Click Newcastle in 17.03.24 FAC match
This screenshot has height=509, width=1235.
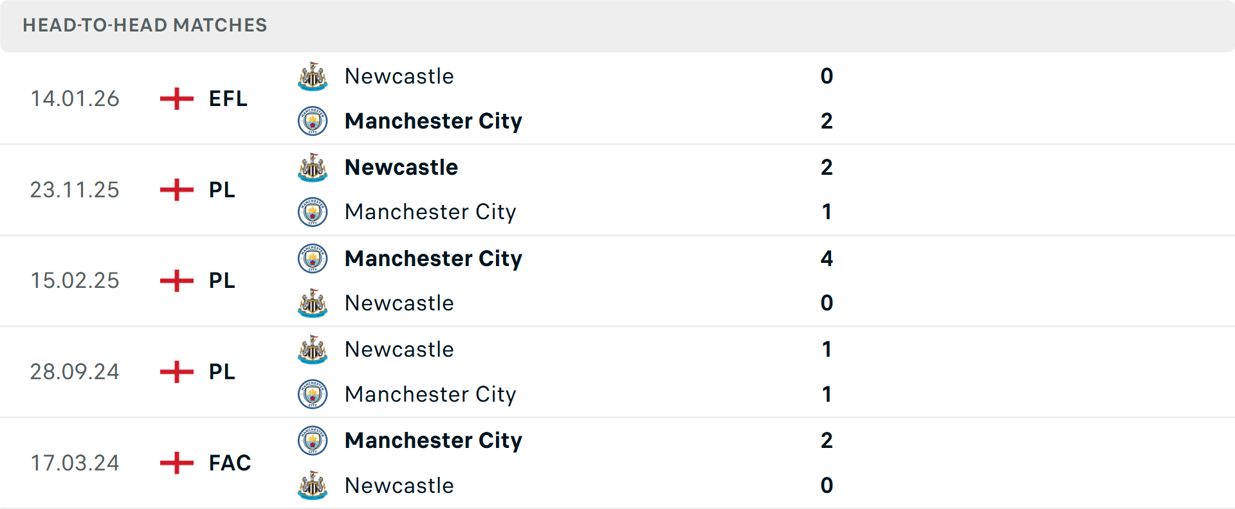point(399,485)
